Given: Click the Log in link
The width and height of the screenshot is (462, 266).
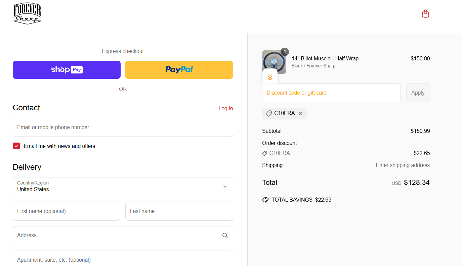Looking at the screenshot, I should 225,108.
